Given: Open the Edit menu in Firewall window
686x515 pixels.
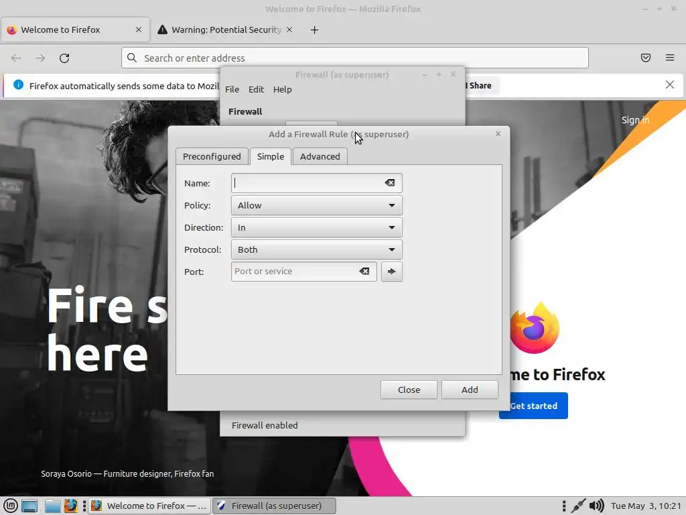Looking at the screenshot, I should pyautogui.click(x=256, y=89).
